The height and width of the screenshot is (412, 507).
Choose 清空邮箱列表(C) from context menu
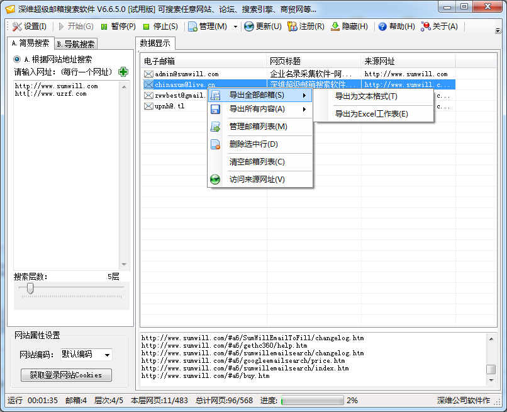coord(260,162)
